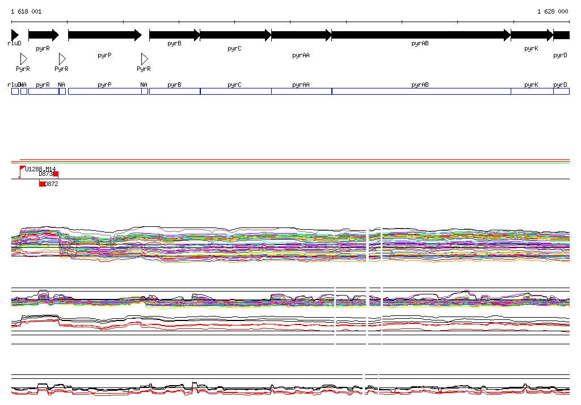The image size is (581, 405).
Task: Click the 'pyrD' label above the blue box
Action: (560, 85)
